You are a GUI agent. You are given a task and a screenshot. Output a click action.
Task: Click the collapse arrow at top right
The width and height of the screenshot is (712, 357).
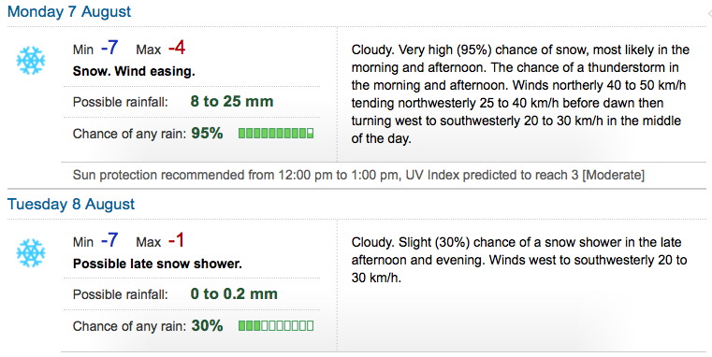[x=709, y=14]
